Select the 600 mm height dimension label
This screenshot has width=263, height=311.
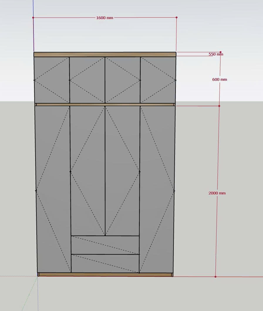coord(220,80)
